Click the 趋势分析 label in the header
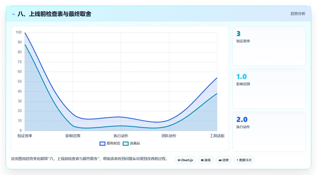 coord(298,14)
